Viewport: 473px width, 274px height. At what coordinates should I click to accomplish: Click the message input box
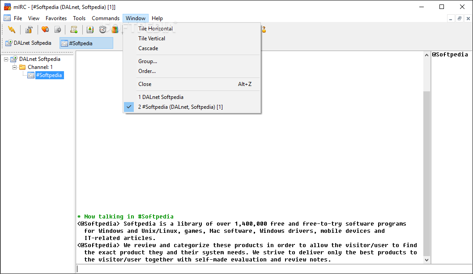coord(274,269)
